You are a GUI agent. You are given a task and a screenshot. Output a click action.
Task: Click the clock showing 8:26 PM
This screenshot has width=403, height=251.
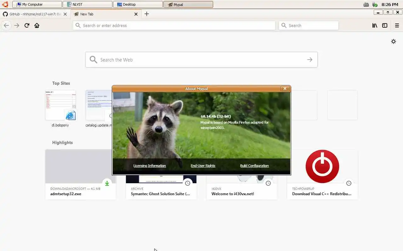[x=390, y=4]
